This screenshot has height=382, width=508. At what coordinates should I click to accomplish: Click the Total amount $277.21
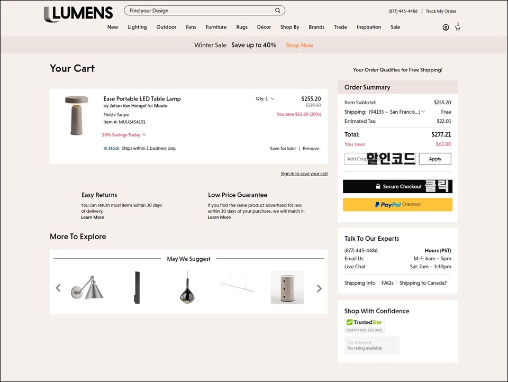click(441, 134)
